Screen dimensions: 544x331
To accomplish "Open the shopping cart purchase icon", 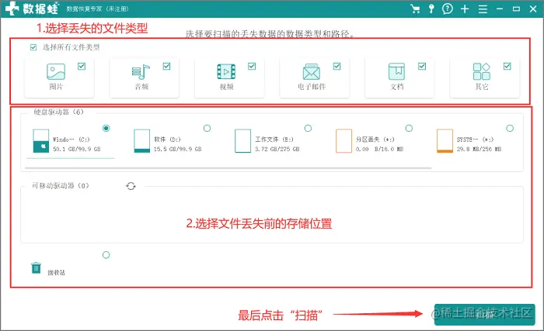I will [415, 9].
